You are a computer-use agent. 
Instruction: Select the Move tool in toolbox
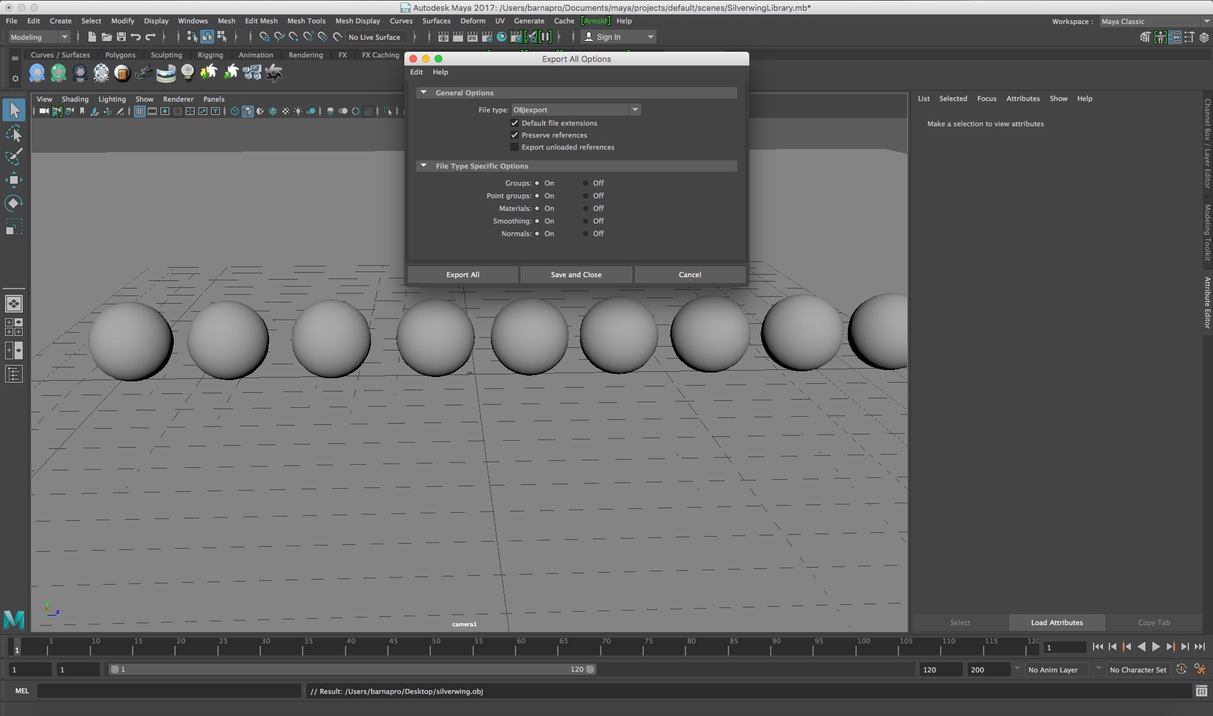point(13,180)
